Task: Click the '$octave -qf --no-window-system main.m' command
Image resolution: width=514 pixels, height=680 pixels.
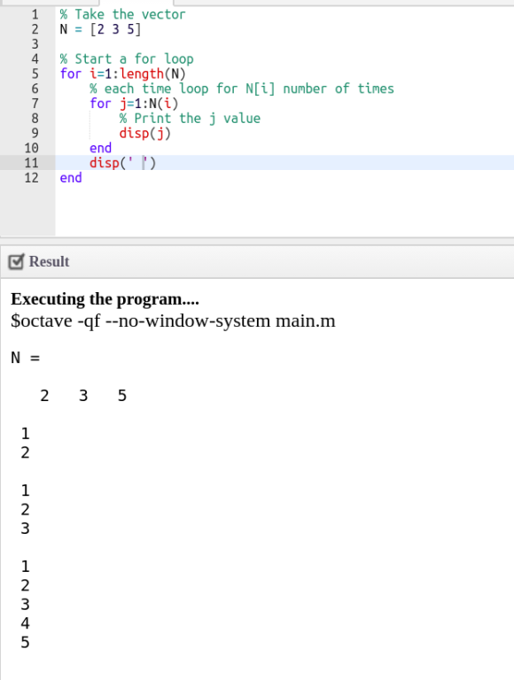Action: pyautogui.click(x=173, y=321)
